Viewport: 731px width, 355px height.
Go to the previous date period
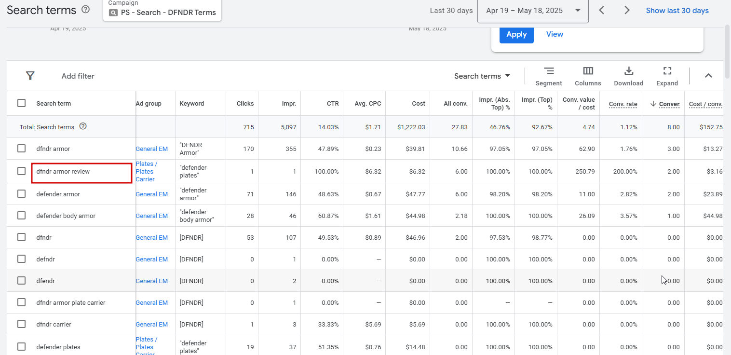602,10
